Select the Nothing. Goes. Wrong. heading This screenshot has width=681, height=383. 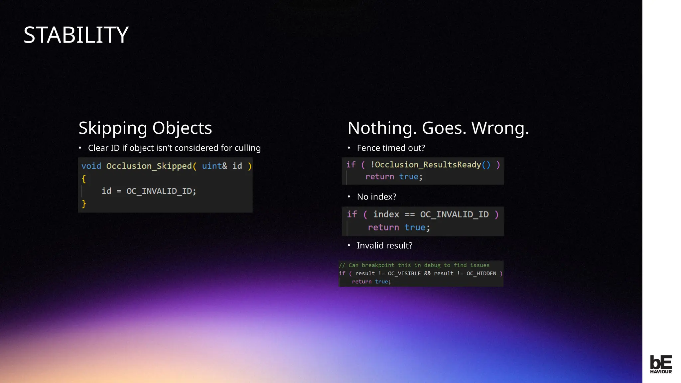coord(438,128)
